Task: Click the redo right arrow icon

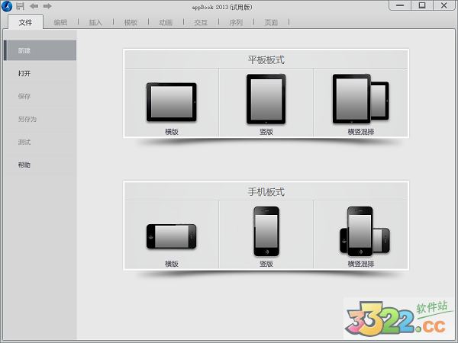Action: click(47, 6)
